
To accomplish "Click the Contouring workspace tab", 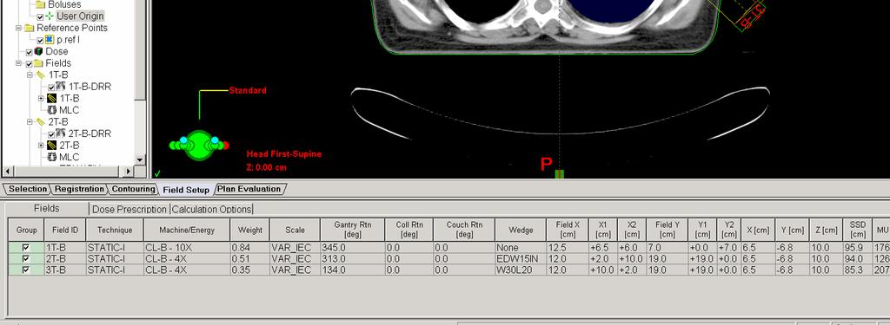I will click(133, 189).
